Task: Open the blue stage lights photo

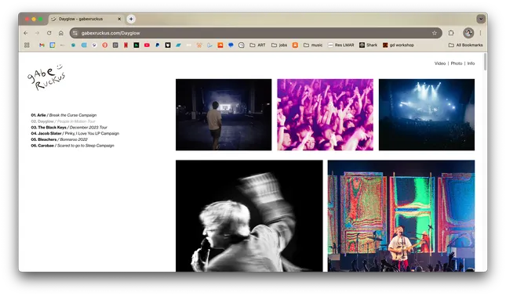Action: tap(427, 114)
